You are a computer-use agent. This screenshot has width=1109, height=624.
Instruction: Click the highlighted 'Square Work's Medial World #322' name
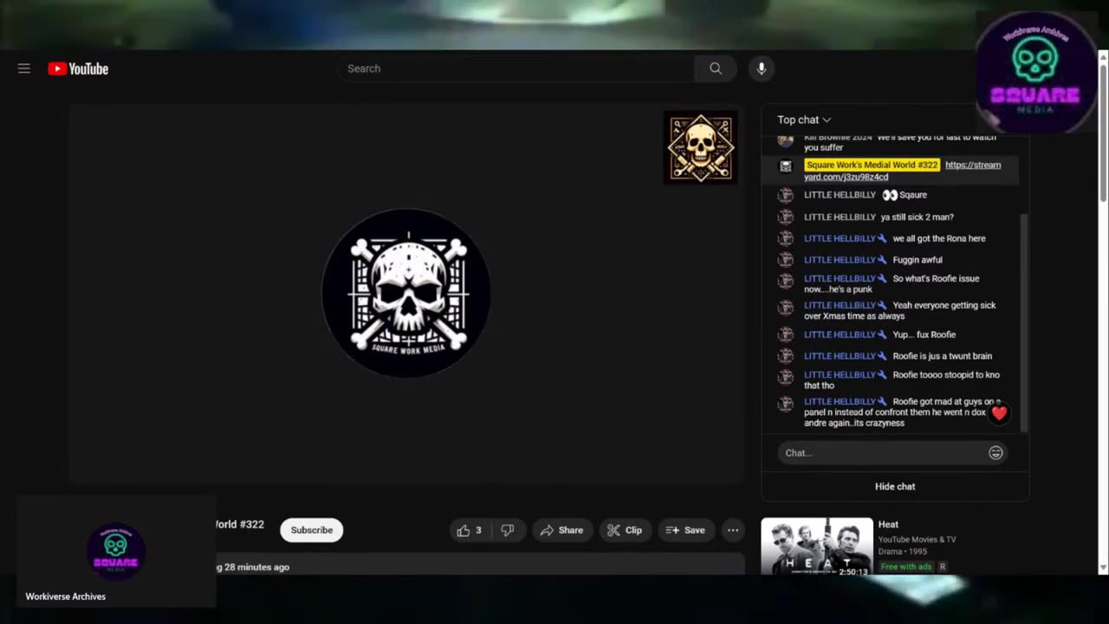(x=872, y=165)
